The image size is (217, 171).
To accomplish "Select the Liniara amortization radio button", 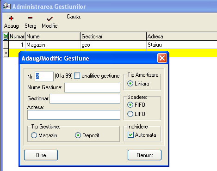I will [x=130, y=84].
